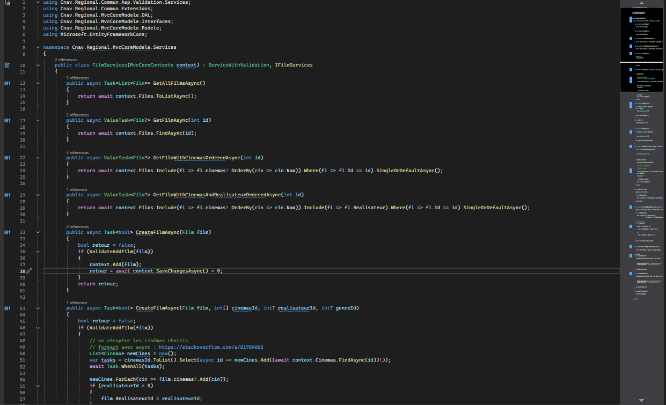The height and width of the screenshot is (405, 666).
Task: Open the screwdriver quick actions icon on line 38
Action: tap(29, 271)
